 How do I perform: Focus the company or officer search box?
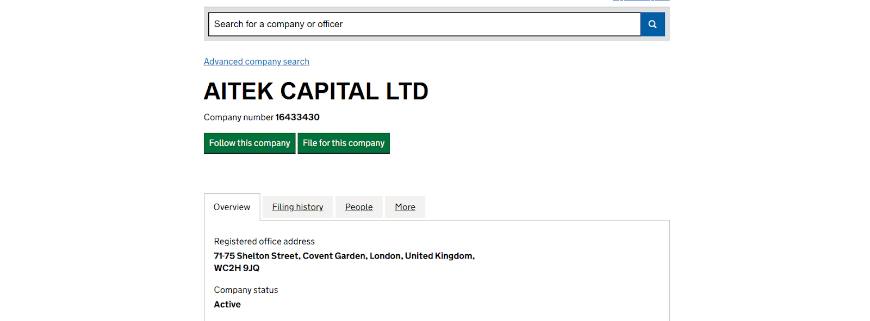(x=424, y=24)
